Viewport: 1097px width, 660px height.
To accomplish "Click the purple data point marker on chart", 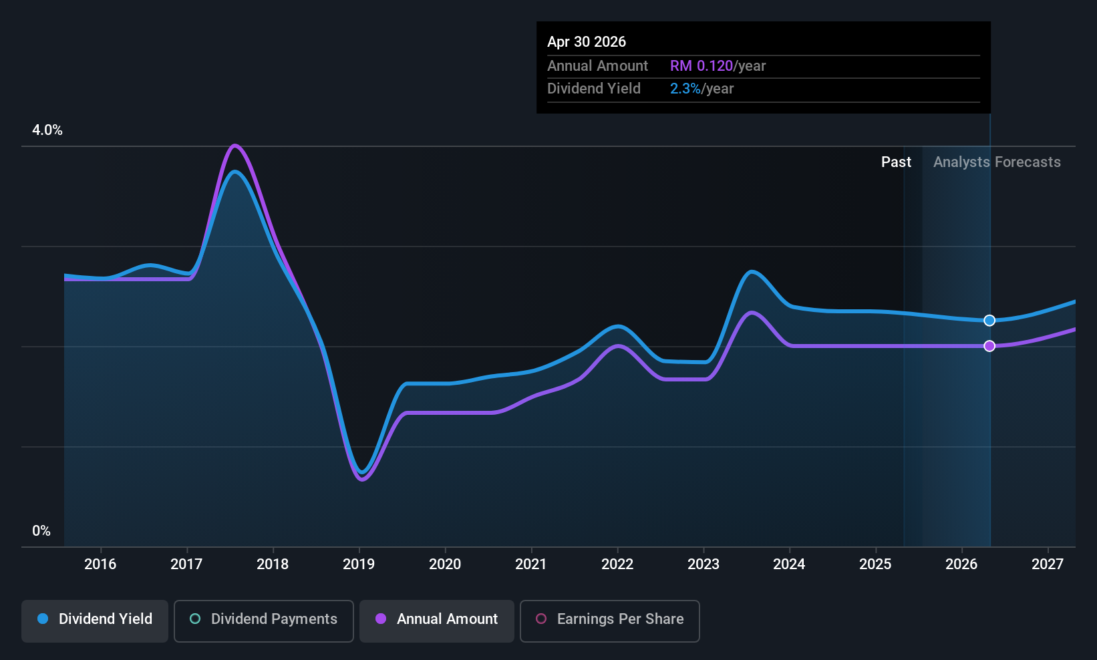I will 989,346.
